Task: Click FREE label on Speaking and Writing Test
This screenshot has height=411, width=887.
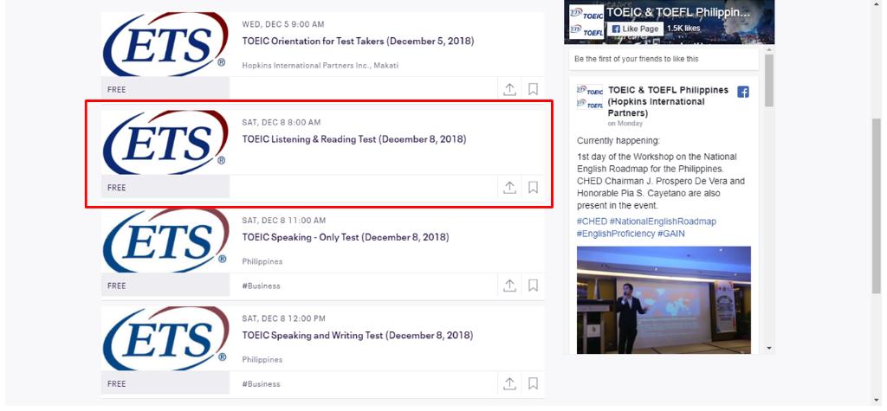Action: coord(117,384)
